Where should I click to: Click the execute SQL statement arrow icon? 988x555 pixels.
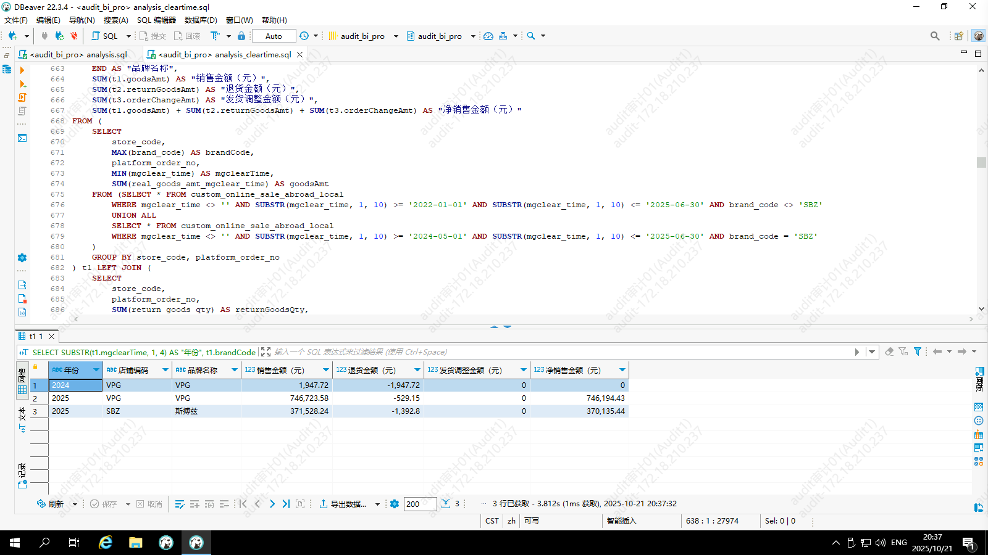click(22, 70)
